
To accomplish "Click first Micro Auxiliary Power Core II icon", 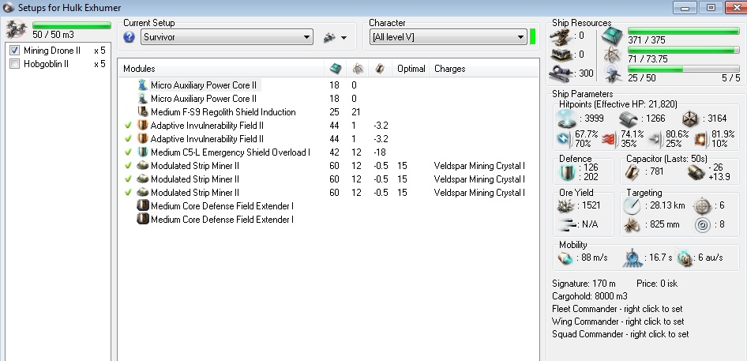I will coord(142,85).
